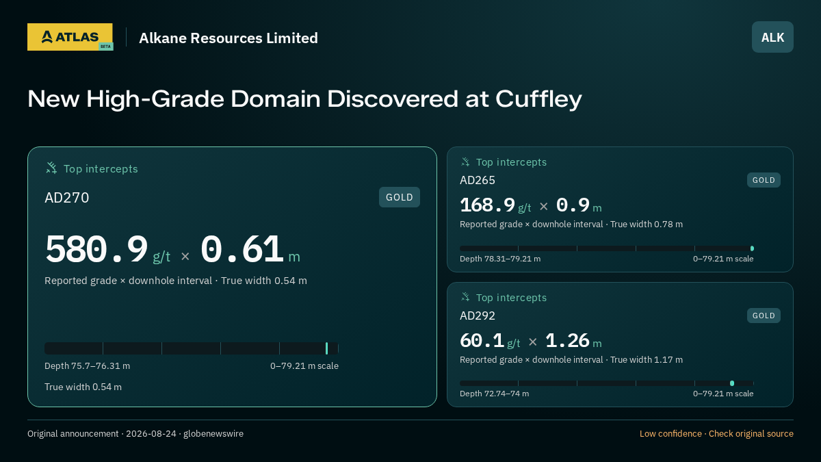Click the 580.9 g/t grade value
821x462 pixels.
107,249
